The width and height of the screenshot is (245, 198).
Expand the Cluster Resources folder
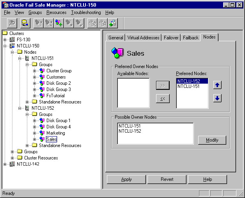(12, 158)
